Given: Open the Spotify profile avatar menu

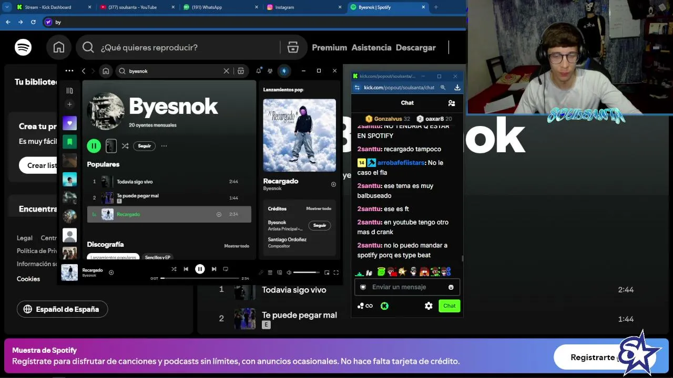Looking at the screenshot, I should pyautogui.click(x=284, y=71).
